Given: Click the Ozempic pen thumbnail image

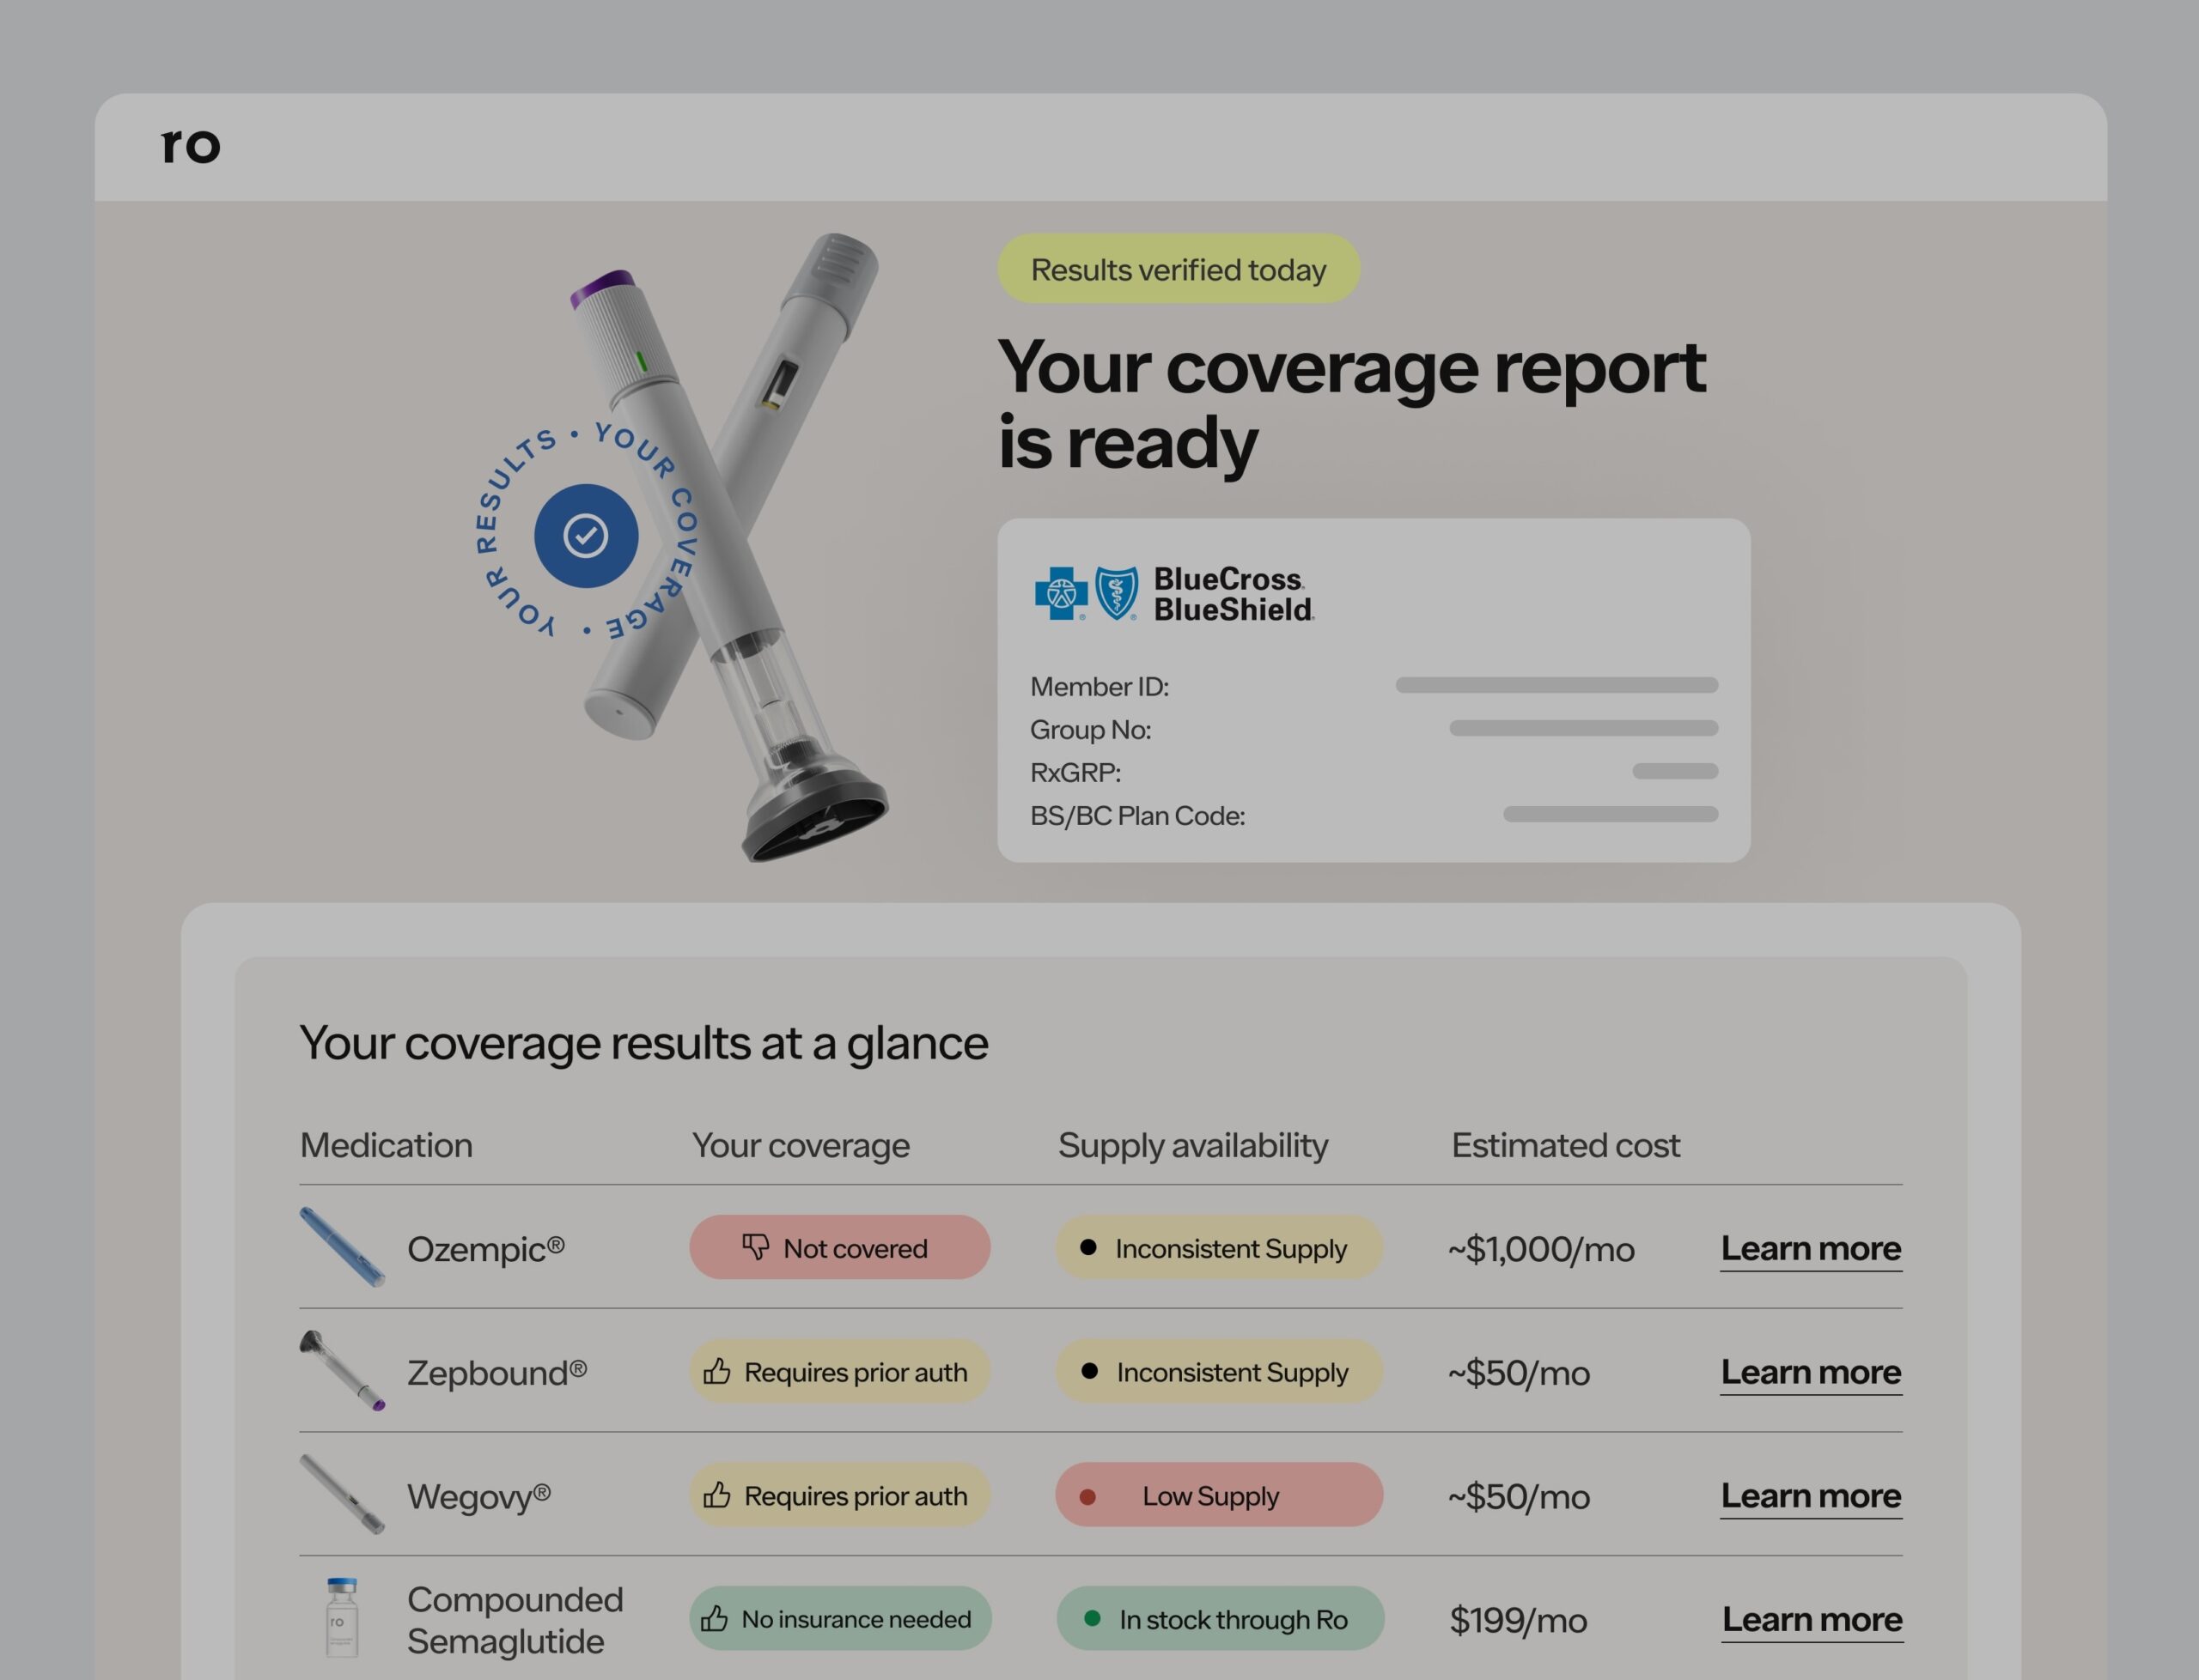Looking at the screenshot, I should point(341,1247).
